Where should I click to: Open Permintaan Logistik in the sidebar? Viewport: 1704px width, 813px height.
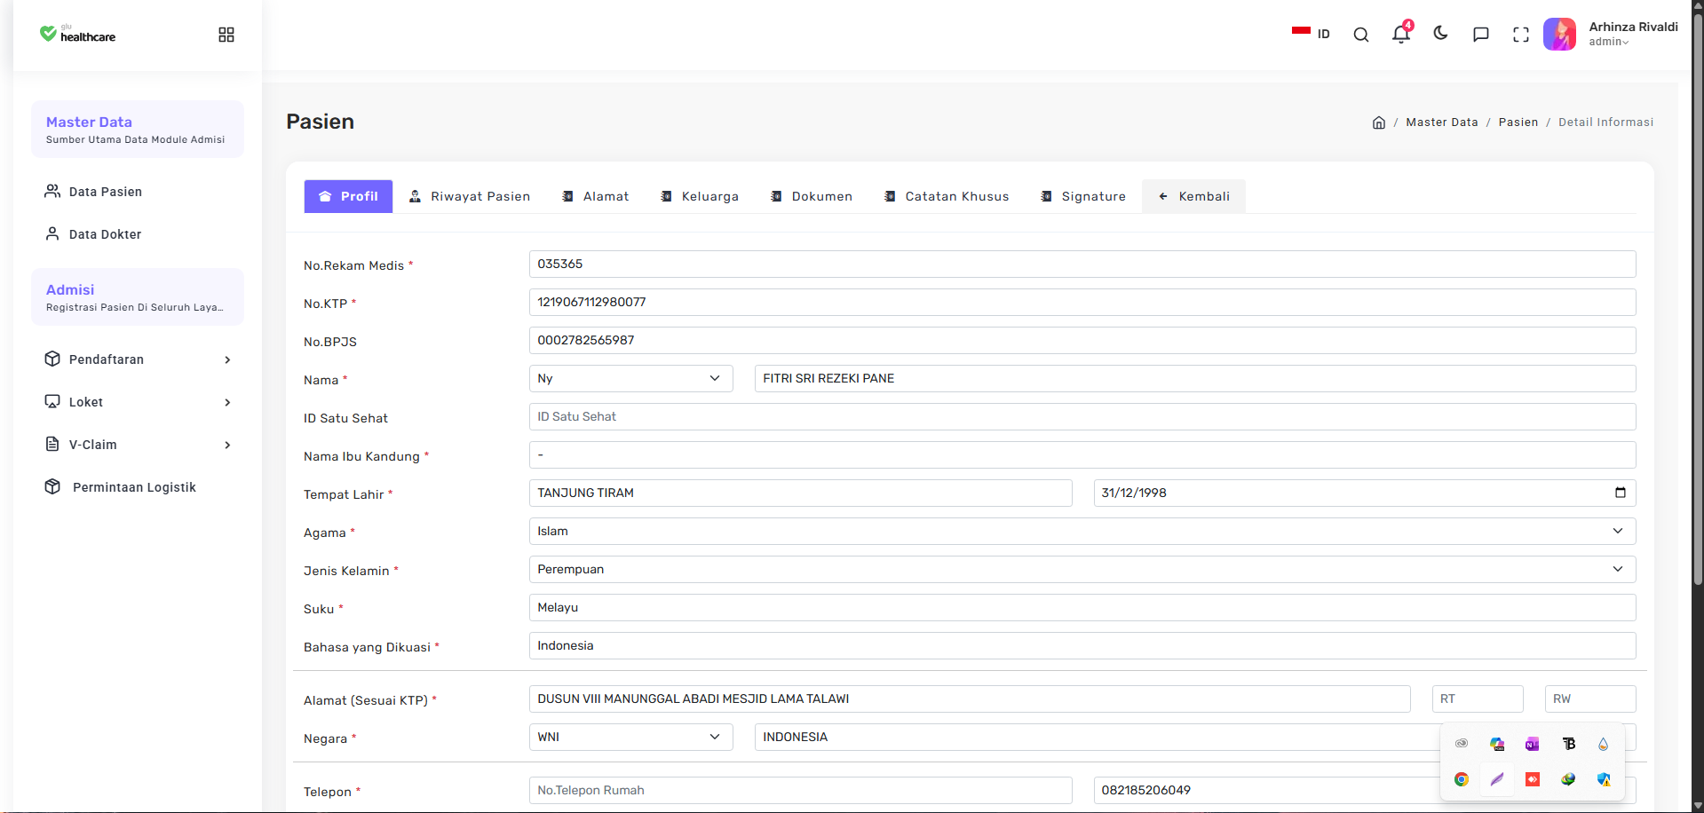click(138, 487)
